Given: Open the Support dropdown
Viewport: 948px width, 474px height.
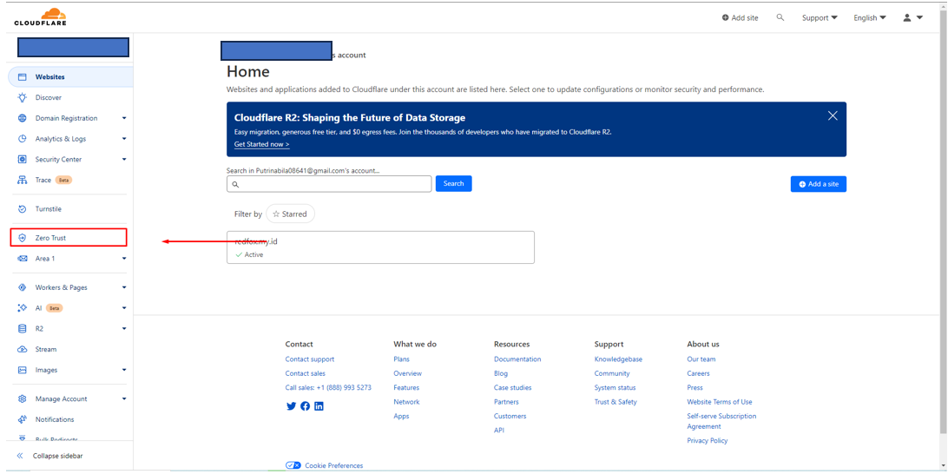Looking at the screenshot, I should point(820,17).
